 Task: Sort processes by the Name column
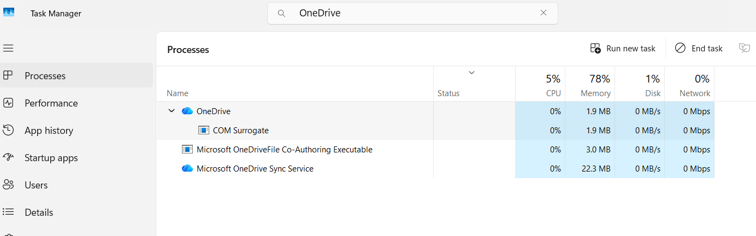[295, 84]
